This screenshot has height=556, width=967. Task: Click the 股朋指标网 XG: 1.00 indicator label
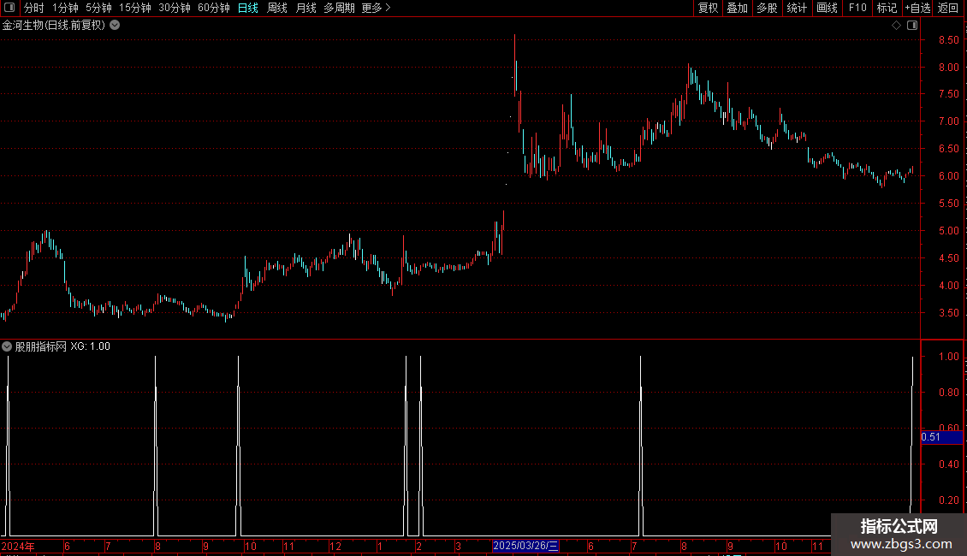pyautogui.click(x=62, y=346)
